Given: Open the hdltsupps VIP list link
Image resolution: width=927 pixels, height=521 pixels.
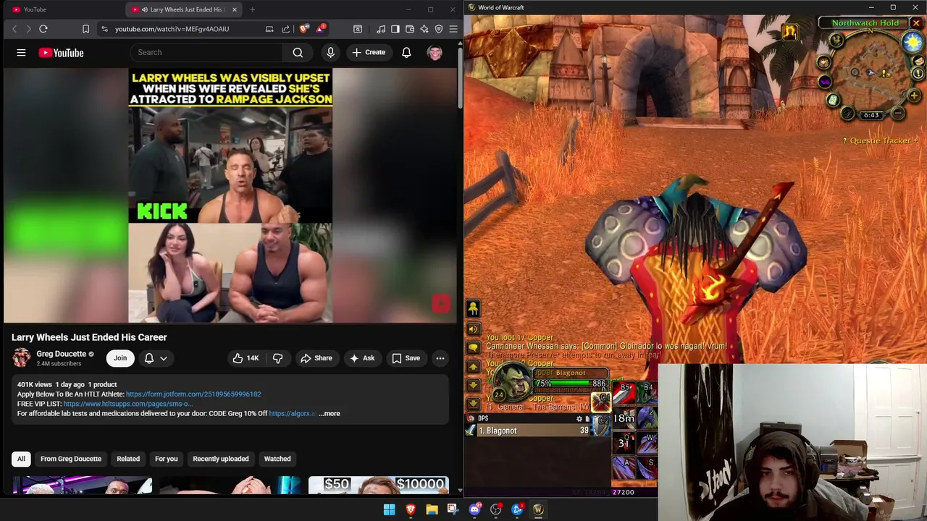Looking at the screenshot, I should tap(127, 404).
